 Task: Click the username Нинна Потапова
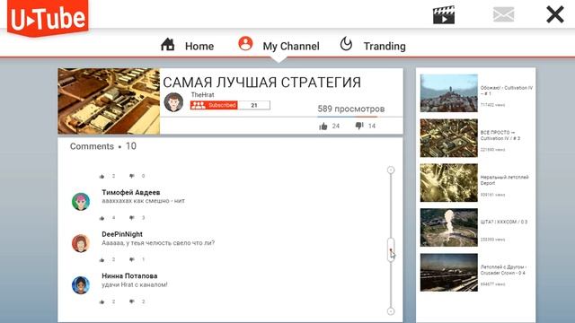(x=129, y=275)
